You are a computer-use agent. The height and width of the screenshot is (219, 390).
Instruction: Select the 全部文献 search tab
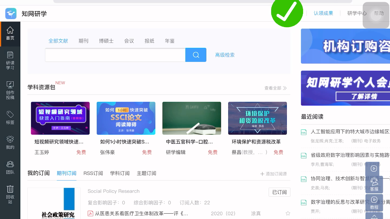(58, 41)
